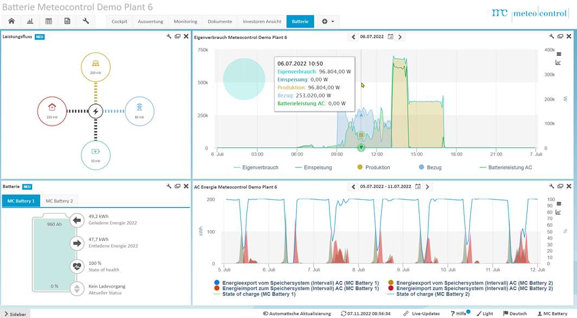Switch to the Dokumente tab
The width and height of the screenshot is (577, 318).
[x=220, y=22]
